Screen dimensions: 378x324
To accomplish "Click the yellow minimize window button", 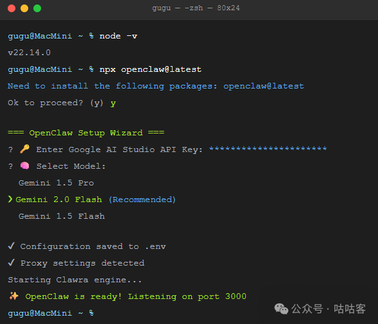I will 24,8.
